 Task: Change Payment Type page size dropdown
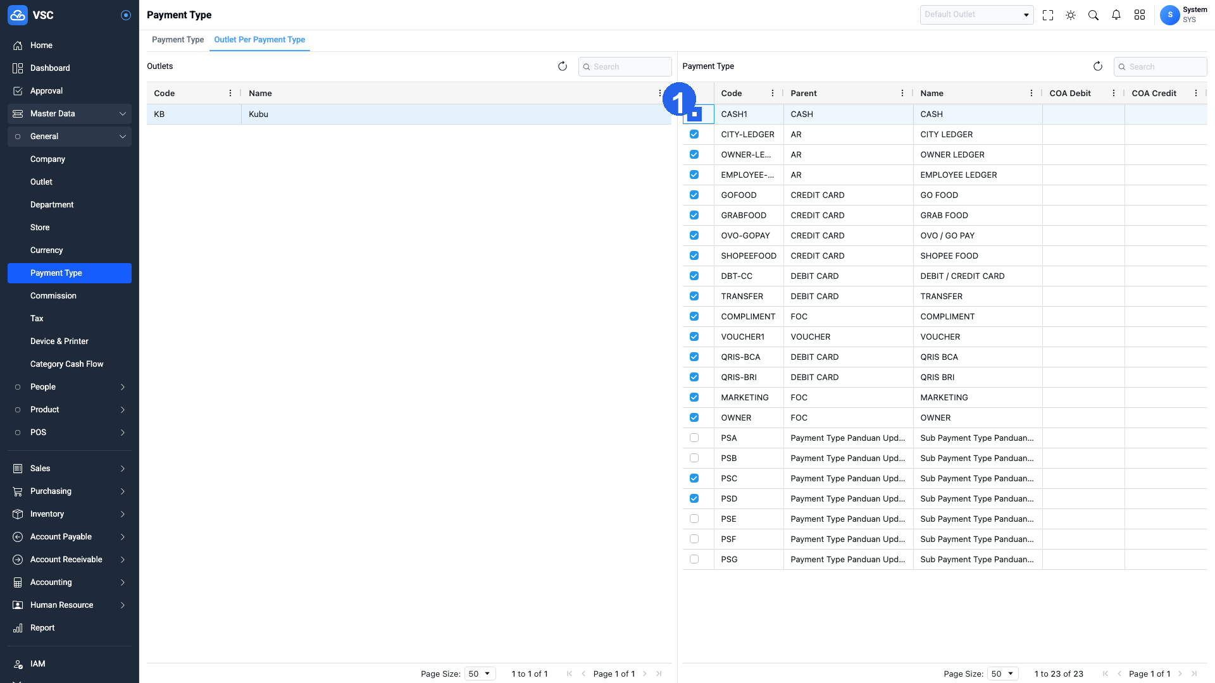click(1002, 674)
